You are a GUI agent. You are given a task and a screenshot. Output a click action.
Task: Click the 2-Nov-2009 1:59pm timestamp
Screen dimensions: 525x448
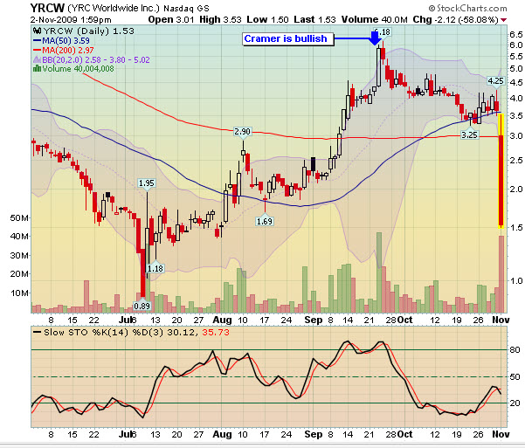click(x=71, y=20)
